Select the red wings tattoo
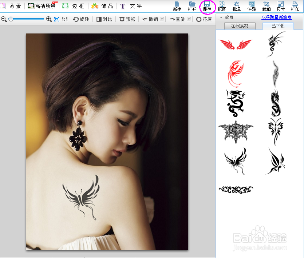304x258 pixels. pos(236,44)
